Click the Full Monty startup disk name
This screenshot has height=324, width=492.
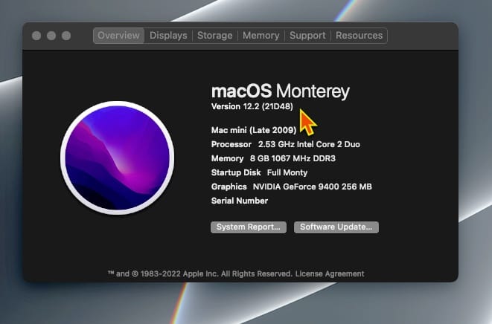tap(287, 172)
